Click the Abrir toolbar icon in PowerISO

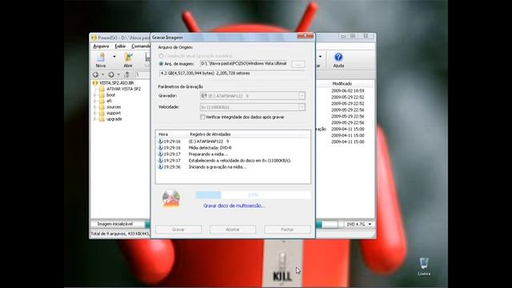[x=128, y=60]
